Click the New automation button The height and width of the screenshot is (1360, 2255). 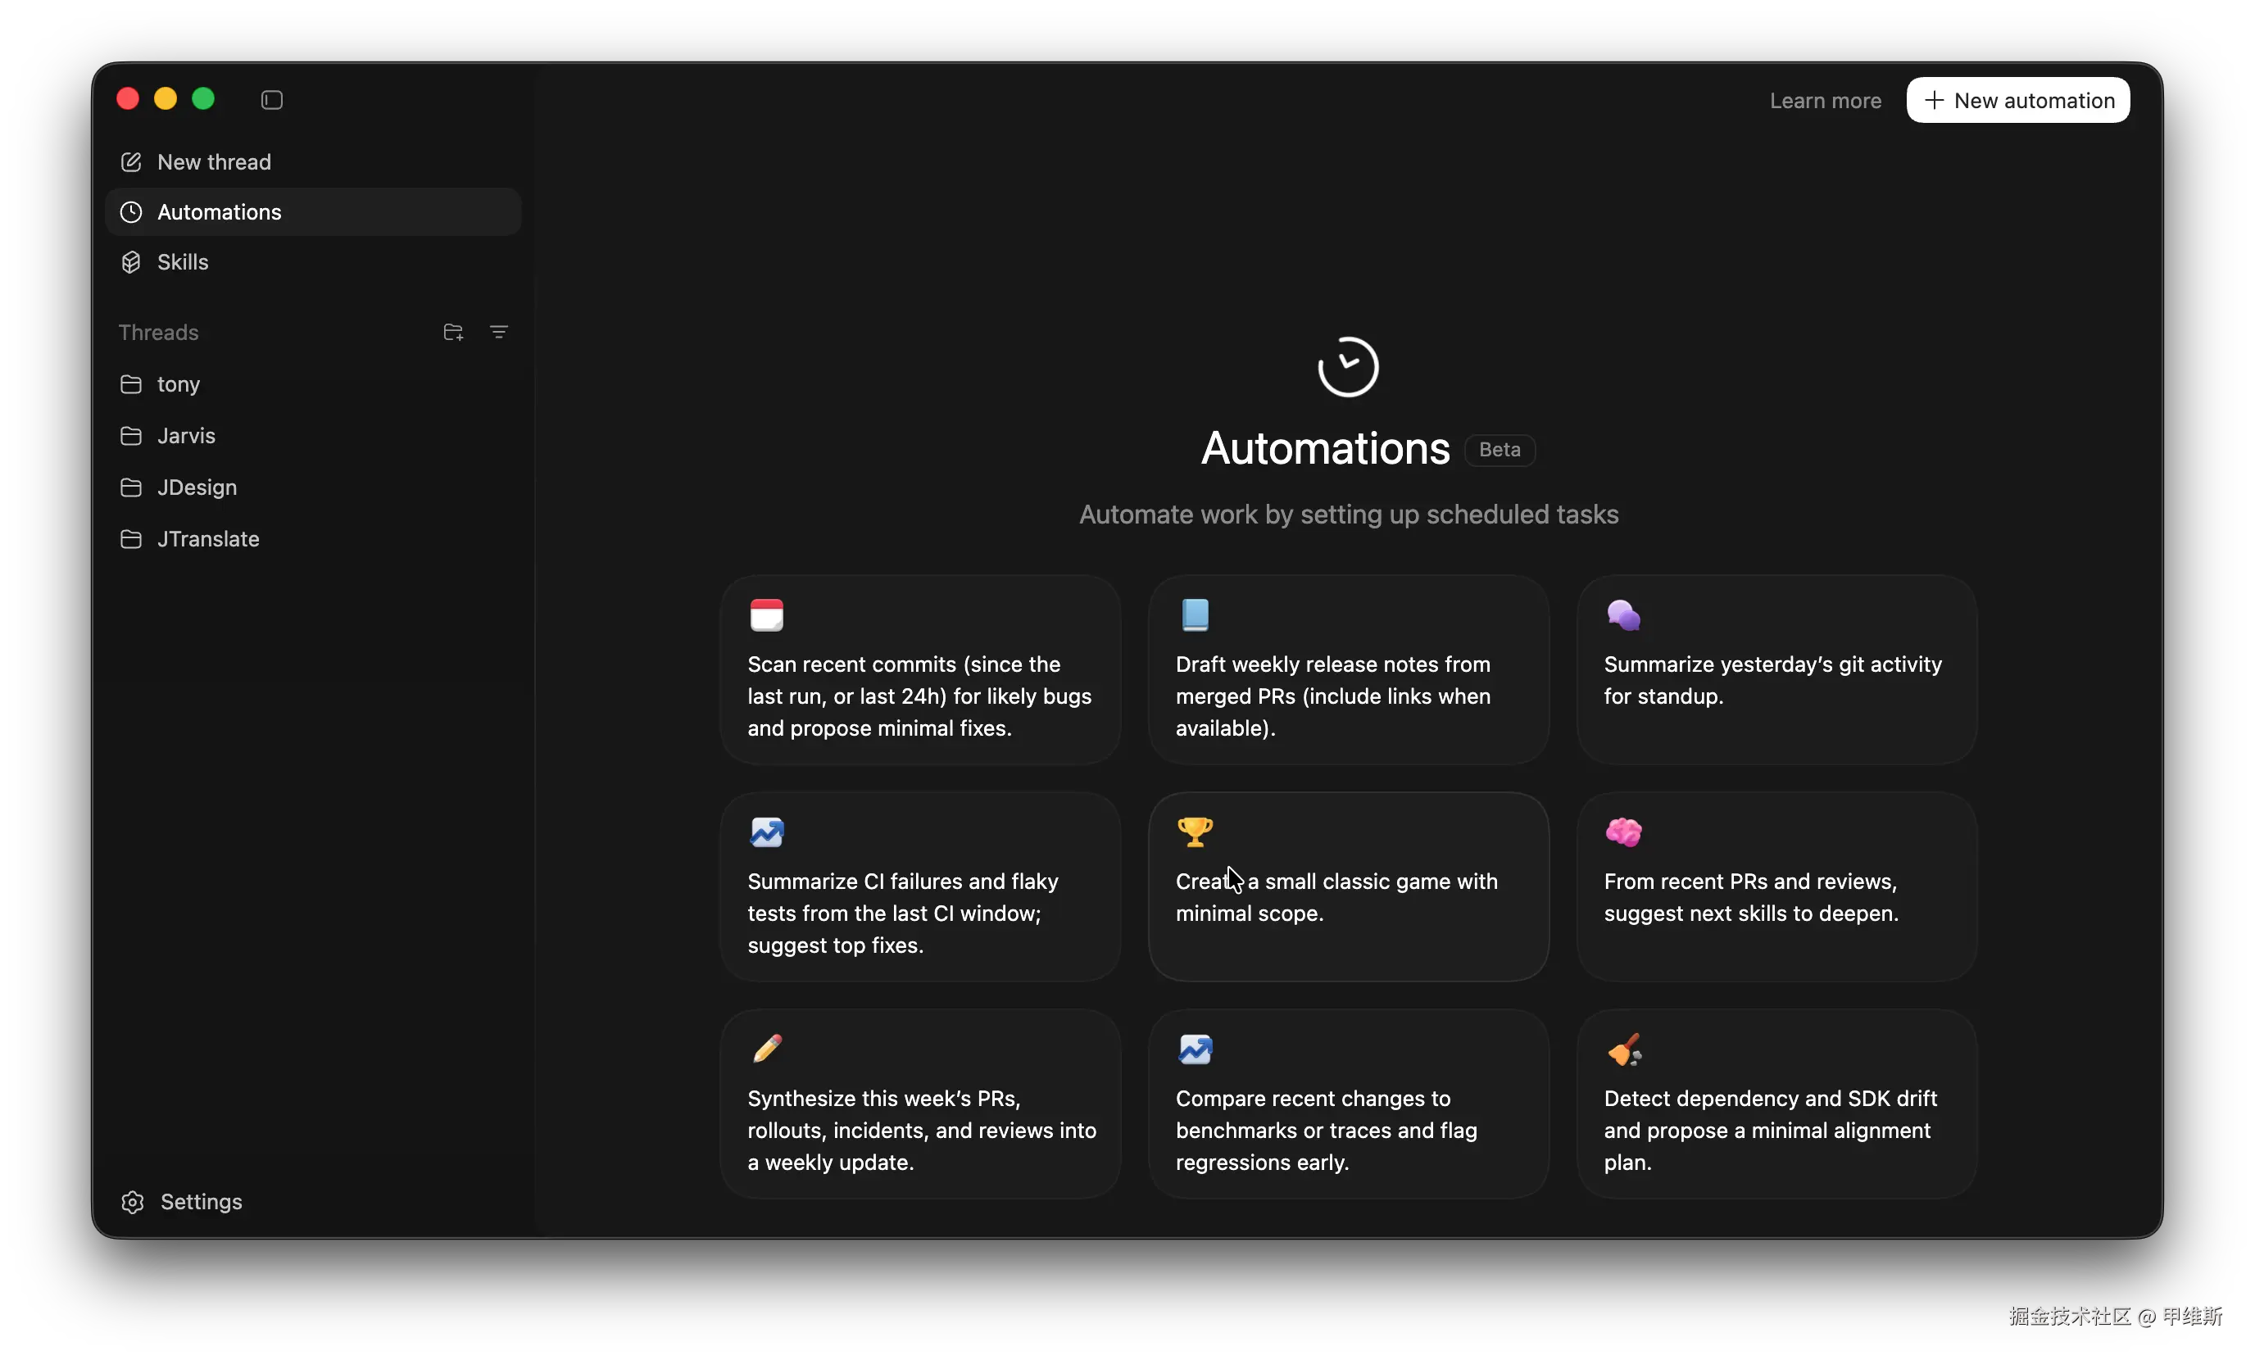point(2018,101)
